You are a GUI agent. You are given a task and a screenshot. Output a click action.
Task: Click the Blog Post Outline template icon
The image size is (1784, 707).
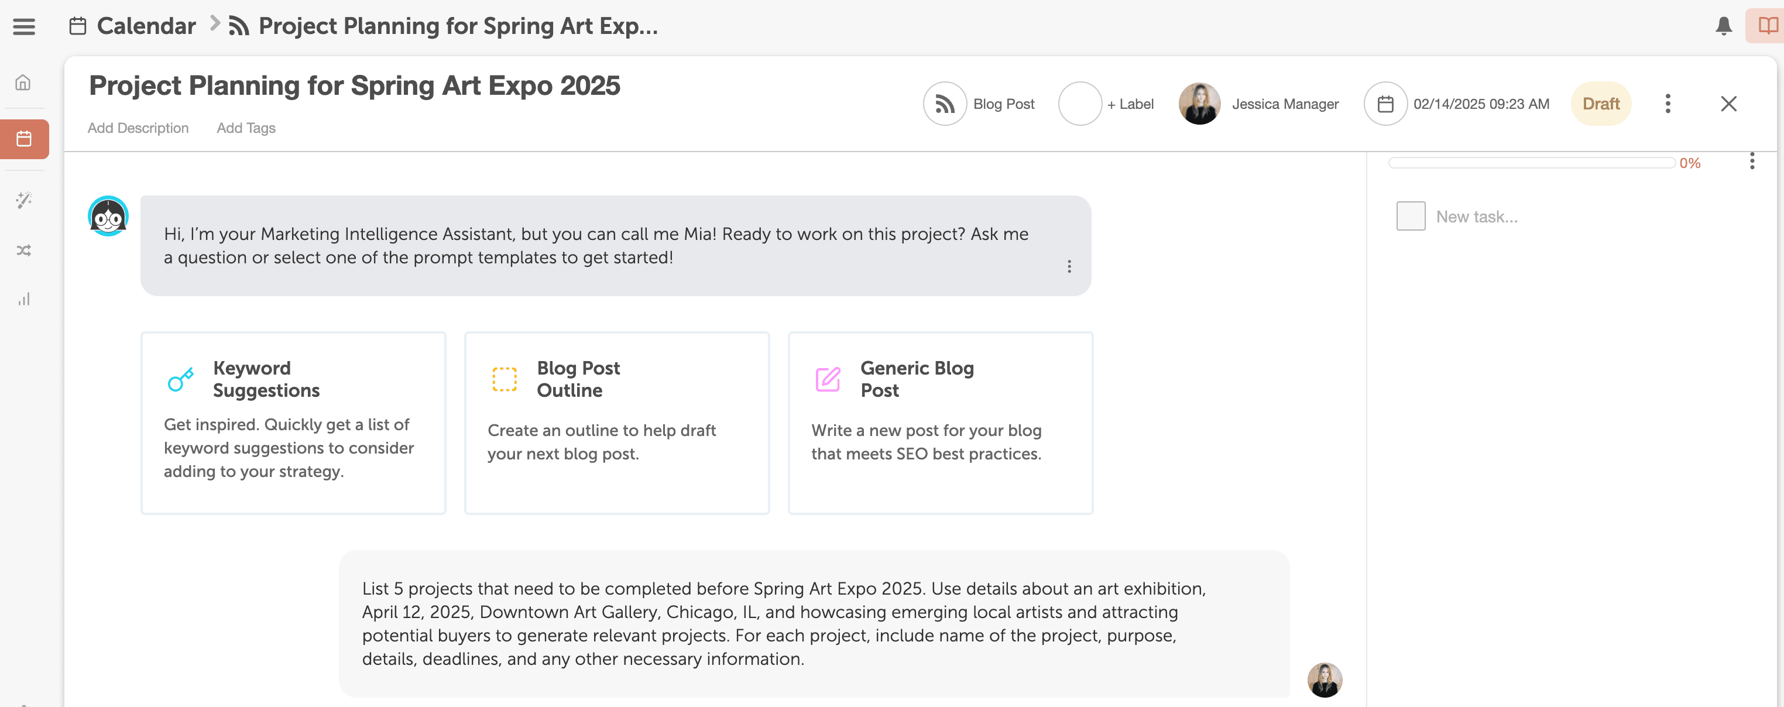[x=504, y=378]
